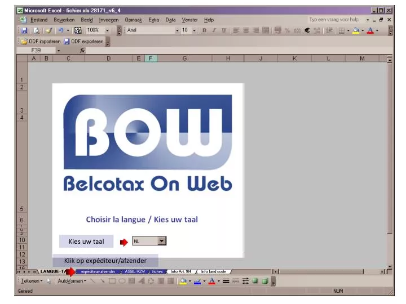406x304 pixels.
Task: Toggle Underline formatting
Action: click(x=224, y=30)
